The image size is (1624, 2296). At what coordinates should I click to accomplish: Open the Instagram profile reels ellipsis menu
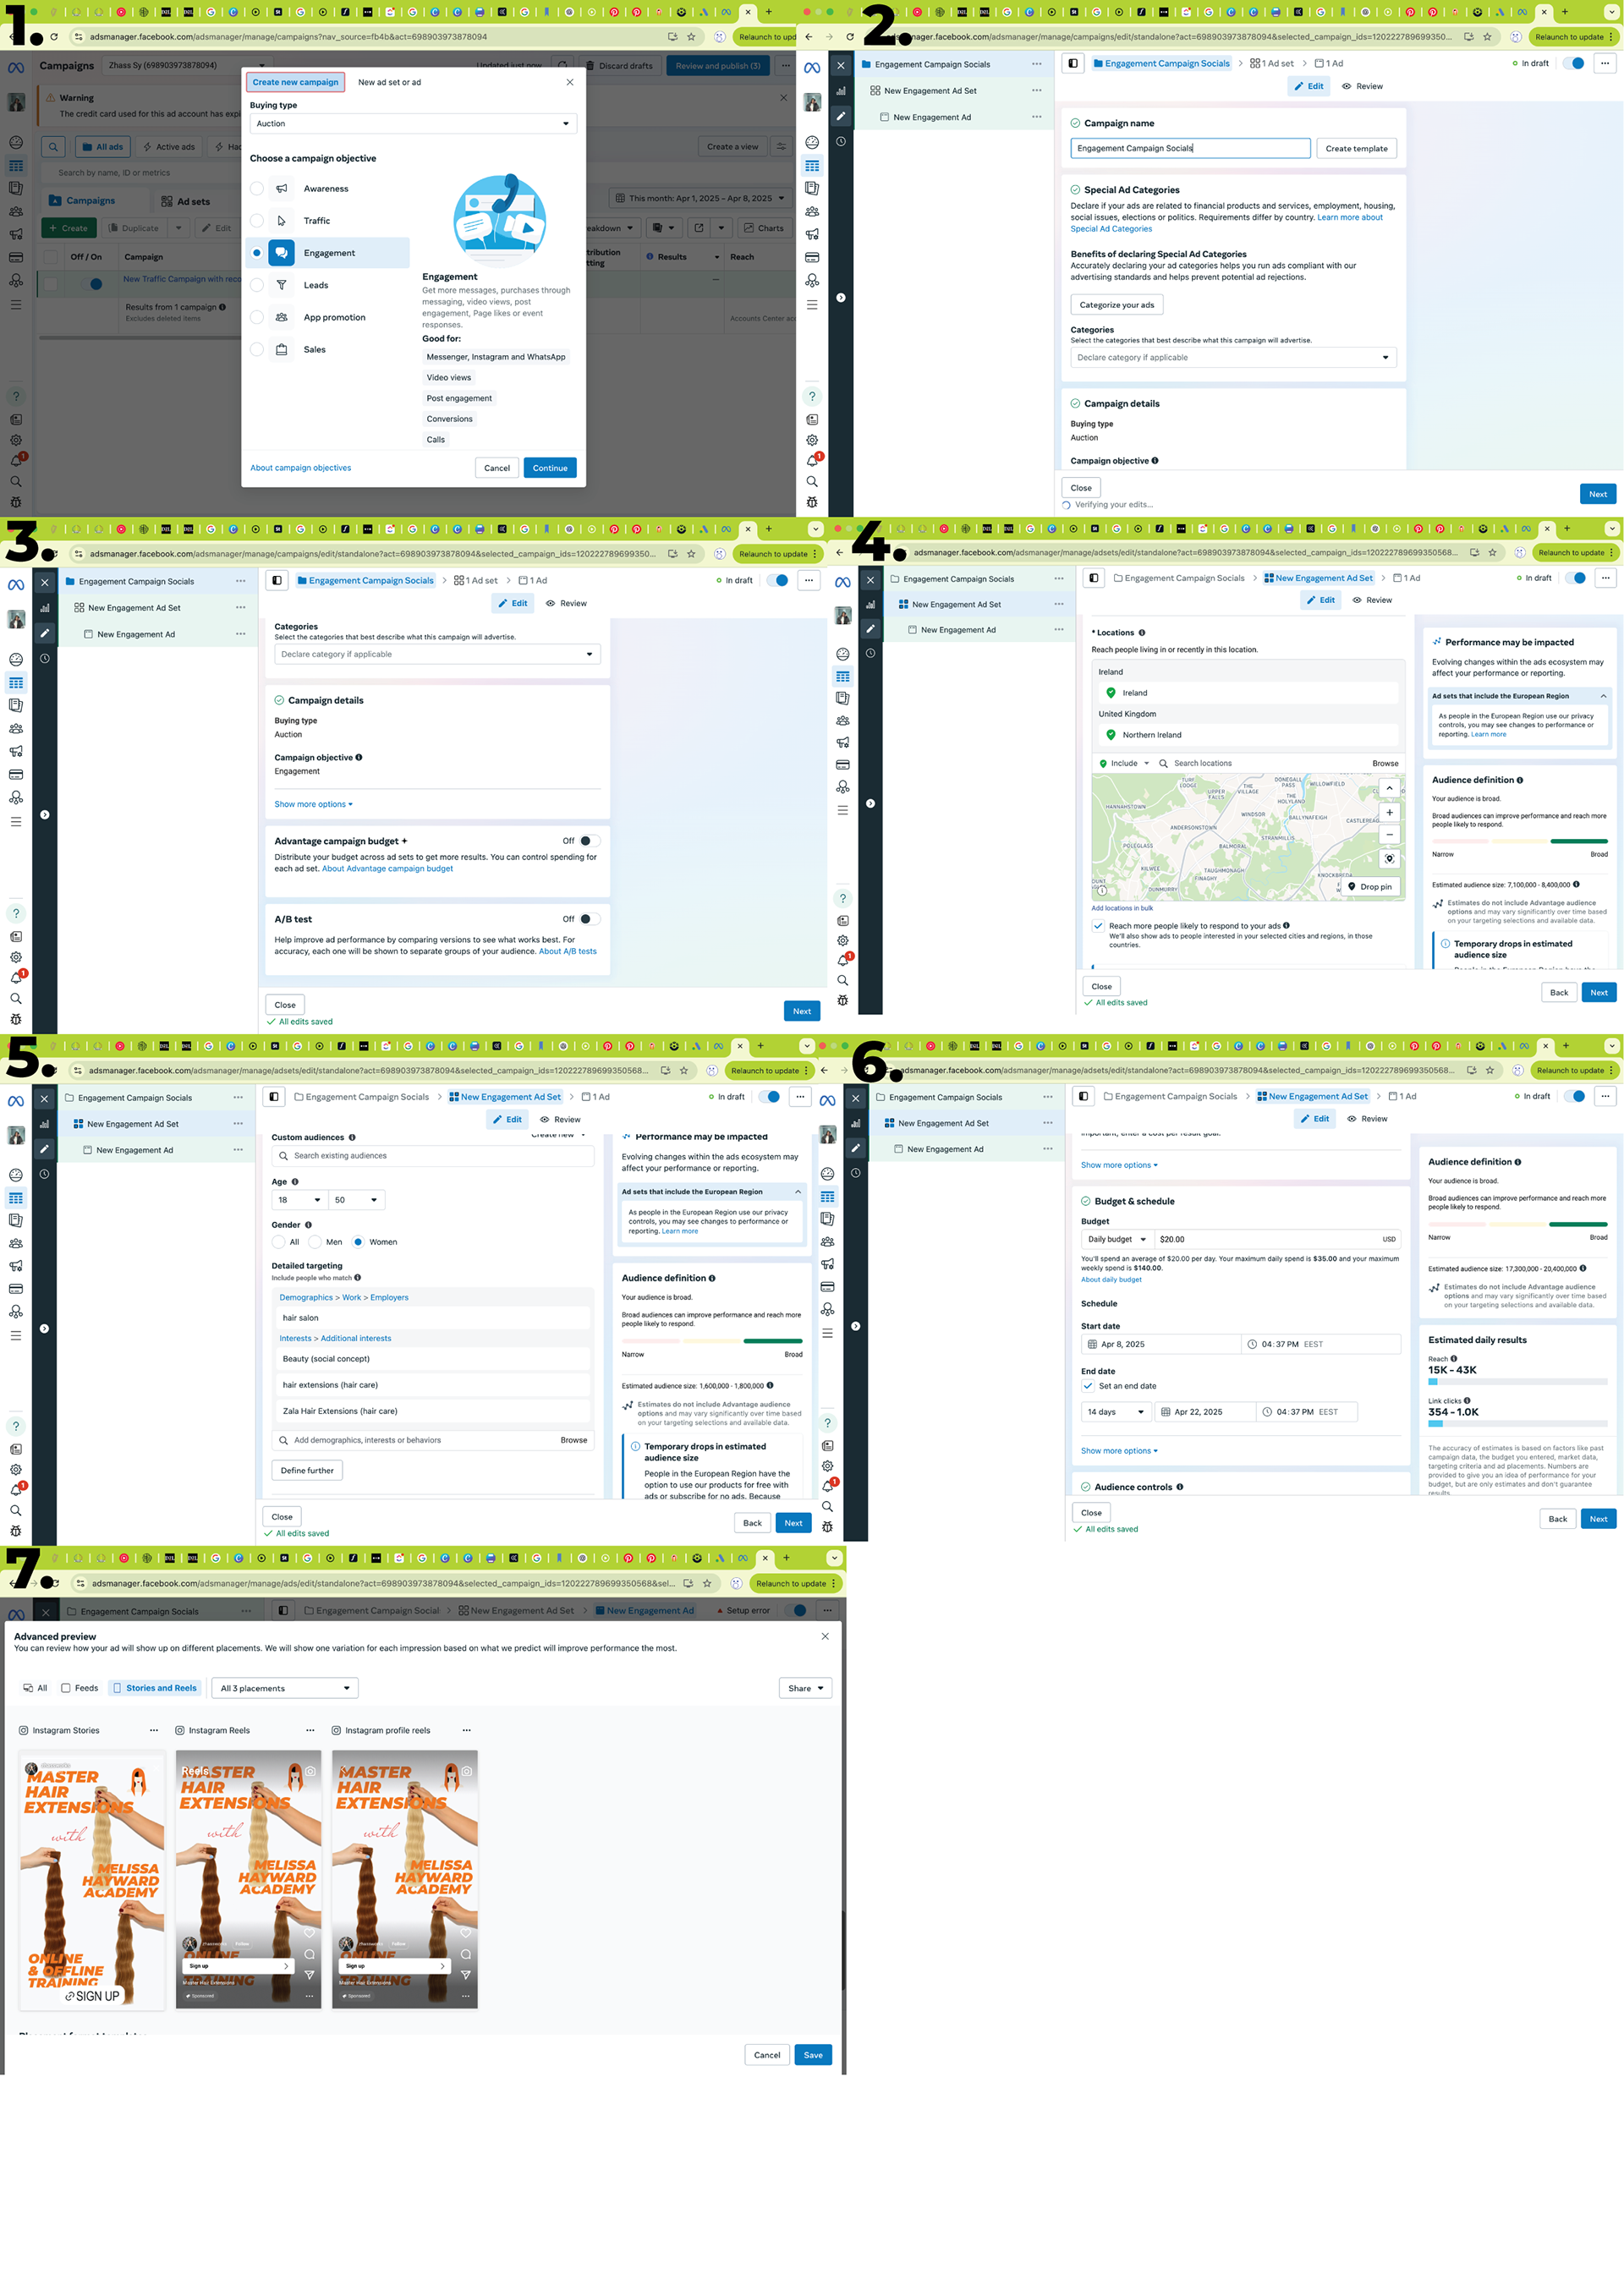pos(466,1730)
